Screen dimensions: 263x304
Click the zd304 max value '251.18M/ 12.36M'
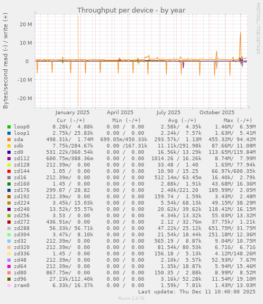232,235
